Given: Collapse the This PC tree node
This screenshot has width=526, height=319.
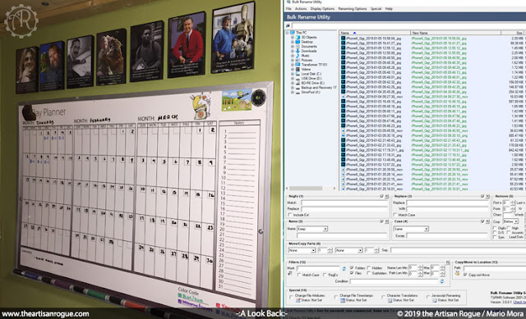Looking at the screenshot, I should click(287, 33).
